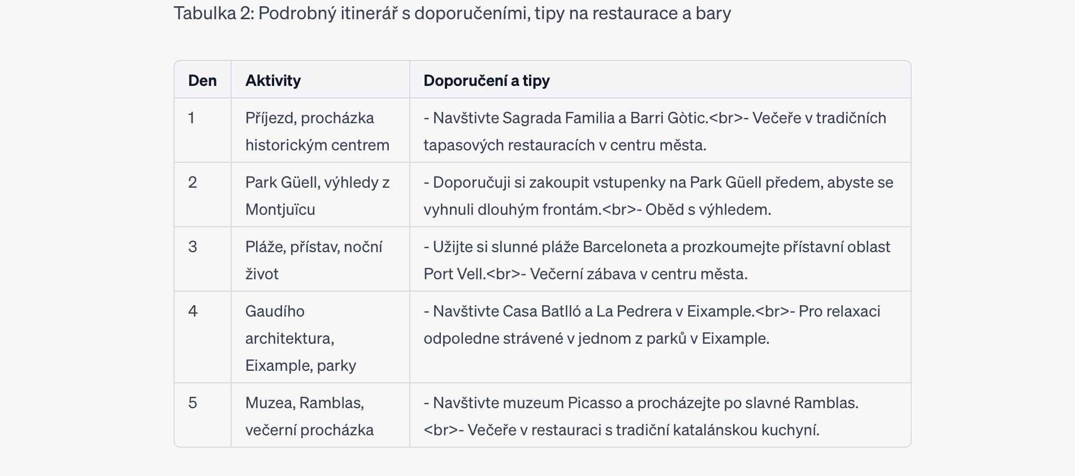Select day number 3 cell
The height and width of the screenshot is (476, 1075).
(193, 246)
